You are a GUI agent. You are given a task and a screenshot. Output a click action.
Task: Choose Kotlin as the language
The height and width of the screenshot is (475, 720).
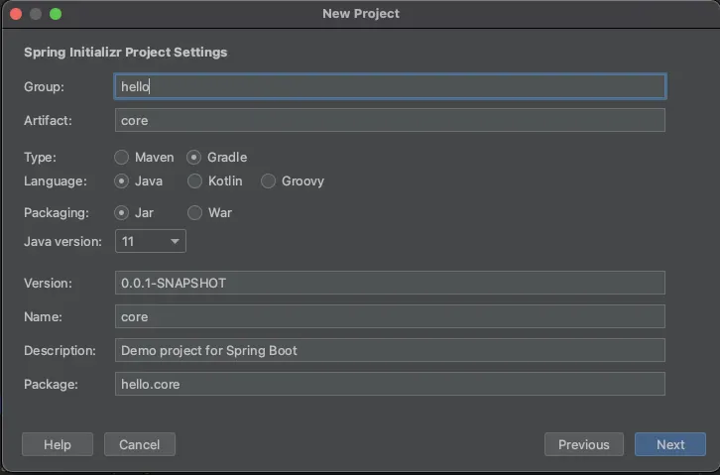click(x=194, y=181)
